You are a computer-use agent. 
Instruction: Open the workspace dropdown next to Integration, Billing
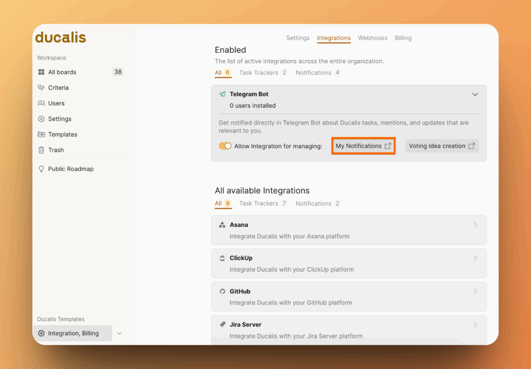pyautogui.click(x=119, y=333)
